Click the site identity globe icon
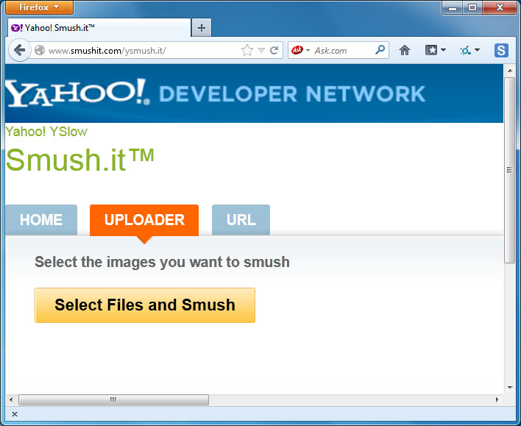This screenshot has width=521, height=426. (40, 50)
